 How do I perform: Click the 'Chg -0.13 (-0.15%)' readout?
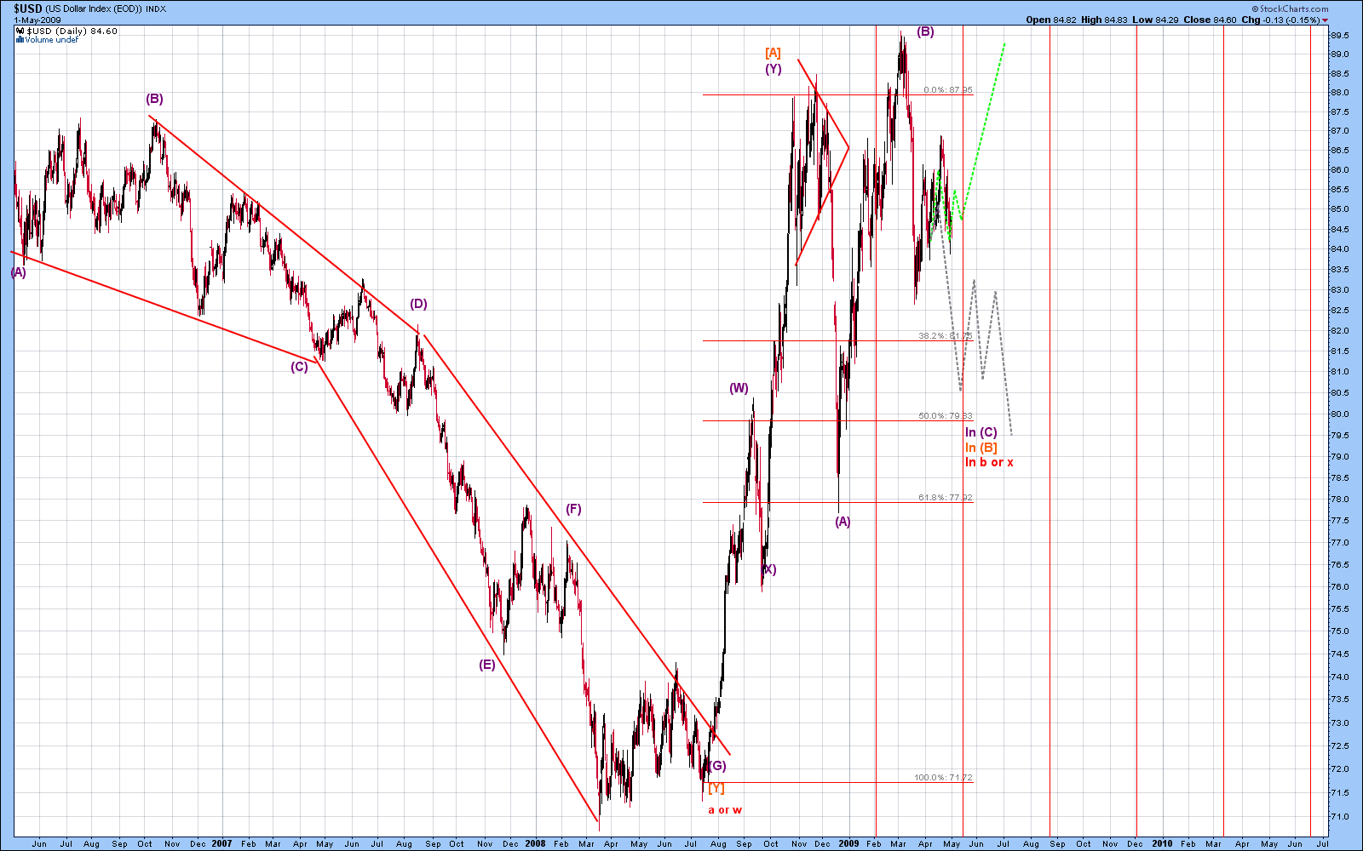[1280, 20]
